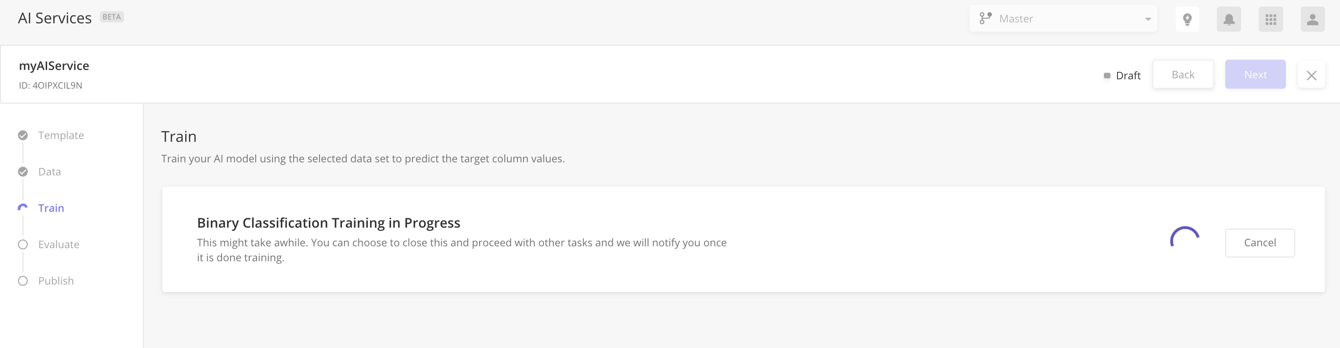1340x348 pixels.
Task: Open the Evaluate step label
Action: click(x=59, y=244)
